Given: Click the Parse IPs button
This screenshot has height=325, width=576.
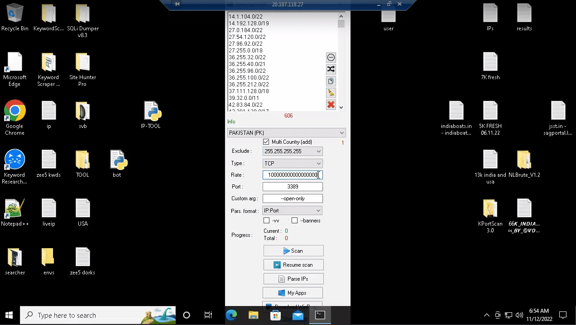Looking at the screenshot, I should 293,279.
